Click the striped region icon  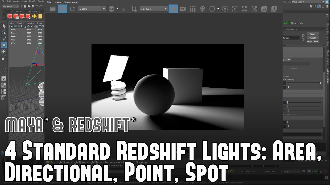point(254,9)
